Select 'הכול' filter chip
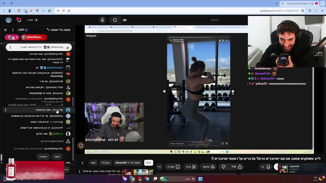The width and height of the screenshot is (326, 183). click(149, 163)
